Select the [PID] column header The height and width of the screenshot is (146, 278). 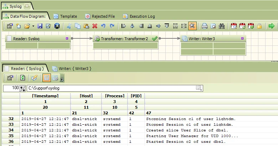(136, 96)
